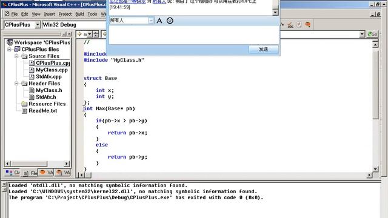Viewport: 388px width, 218px height.
Task: Click the document icon next to abc icon
Action: (x=299, y=24)
